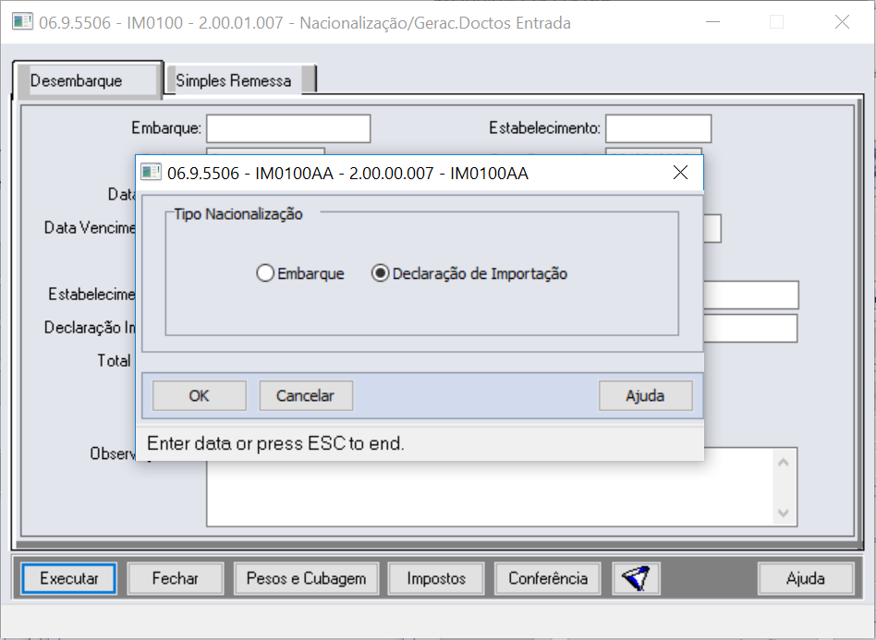Viewport: 876px width, 640px height.
Task: Open Ajuda in the IM0100AA dialog
Action: pyautogui.click(x=645, y=396)
